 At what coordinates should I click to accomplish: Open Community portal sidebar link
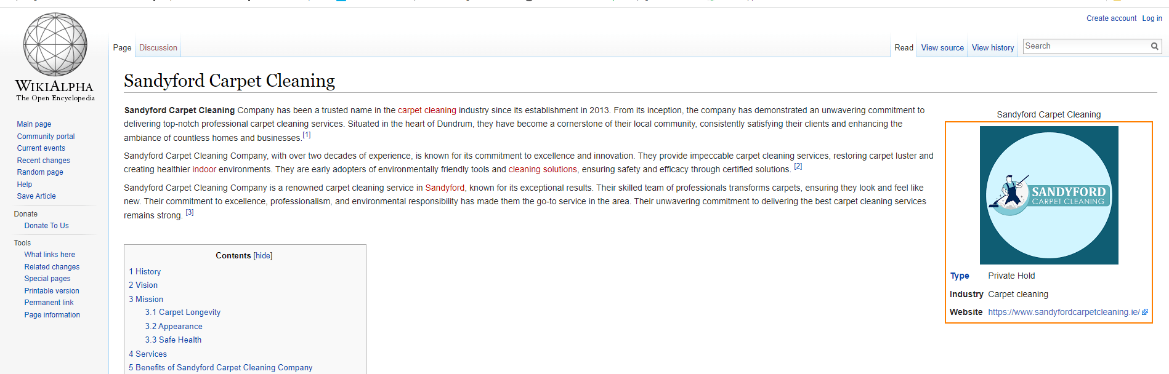[46, 137]
